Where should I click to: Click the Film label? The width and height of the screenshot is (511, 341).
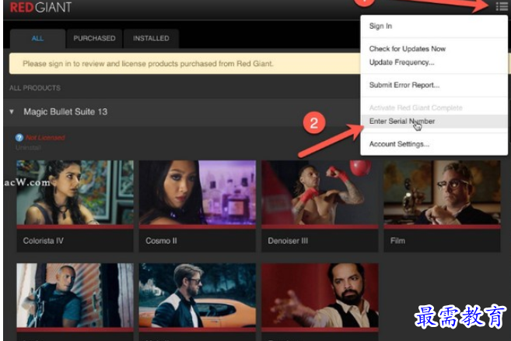tap(397, 241)
